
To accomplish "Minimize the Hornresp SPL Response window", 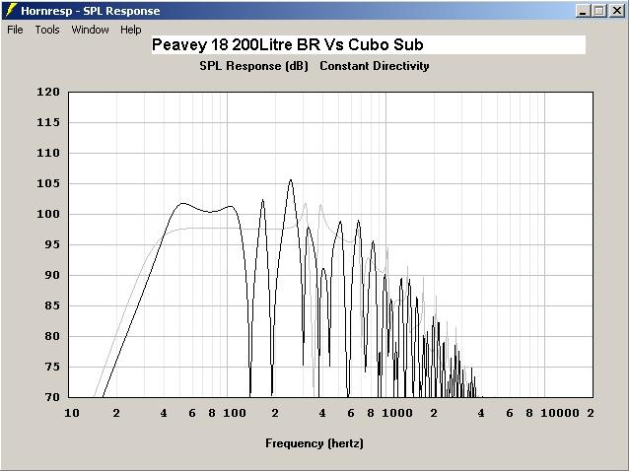I will pos(583,11).
